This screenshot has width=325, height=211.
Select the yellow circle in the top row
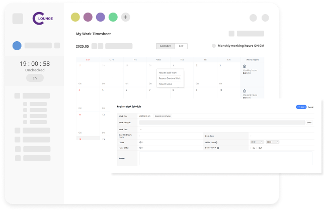(75, 17)
